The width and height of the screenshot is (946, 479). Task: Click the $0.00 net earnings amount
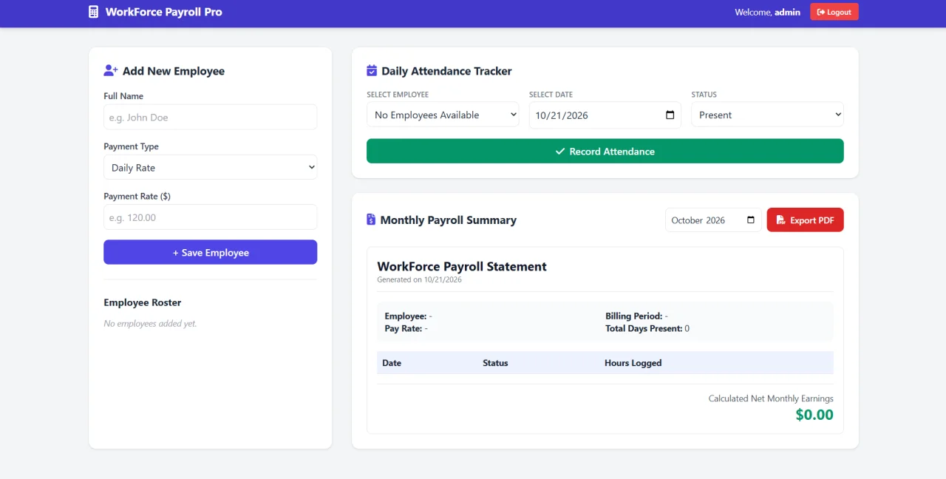click(x=814, y=415)
